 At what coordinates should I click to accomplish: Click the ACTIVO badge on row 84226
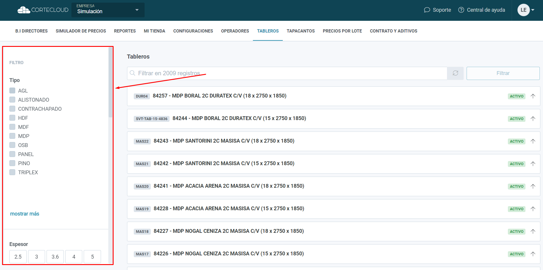[x=517, y=254]
